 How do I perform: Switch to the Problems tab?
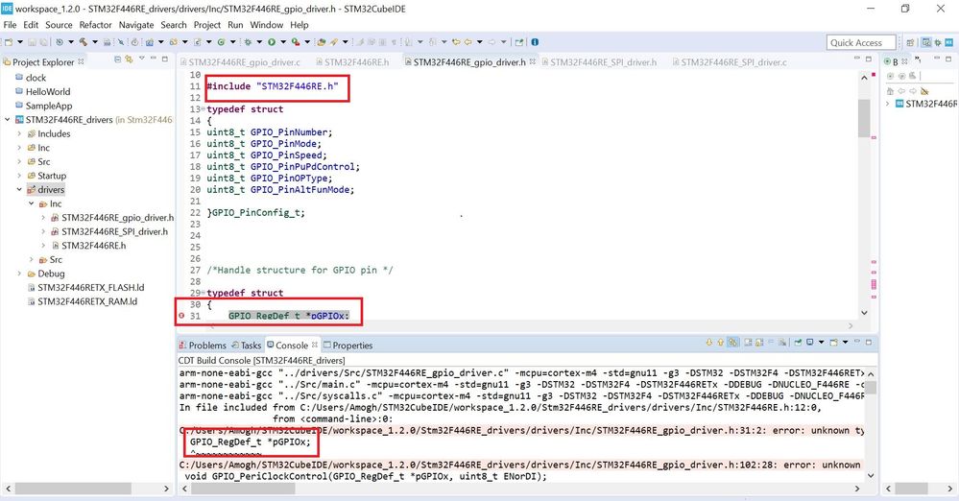coord(203,345)
